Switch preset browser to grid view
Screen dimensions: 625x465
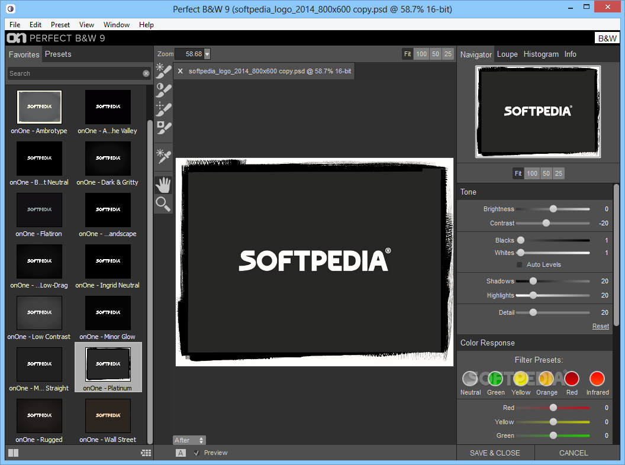pyautogui.click(x=146, y=453)
